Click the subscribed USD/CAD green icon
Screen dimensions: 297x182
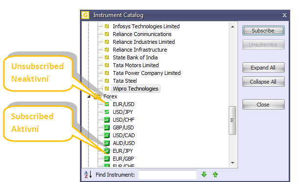107,135
